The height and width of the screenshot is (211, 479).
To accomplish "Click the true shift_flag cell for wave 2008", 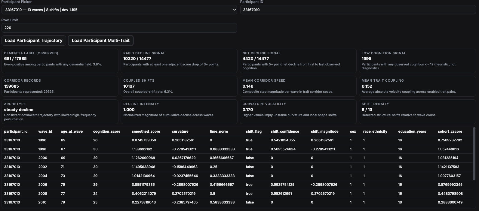I will [249, 194].
